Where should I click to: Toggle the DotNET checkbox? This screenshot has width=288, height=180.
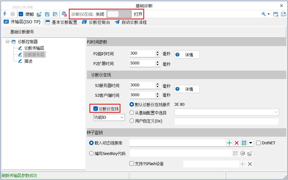click(258, 143)
